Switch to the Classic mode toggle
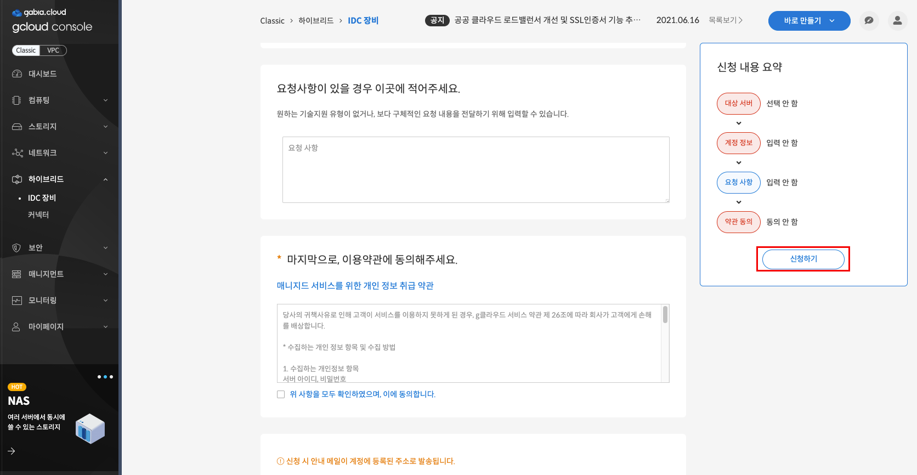 tap(26, 50)
